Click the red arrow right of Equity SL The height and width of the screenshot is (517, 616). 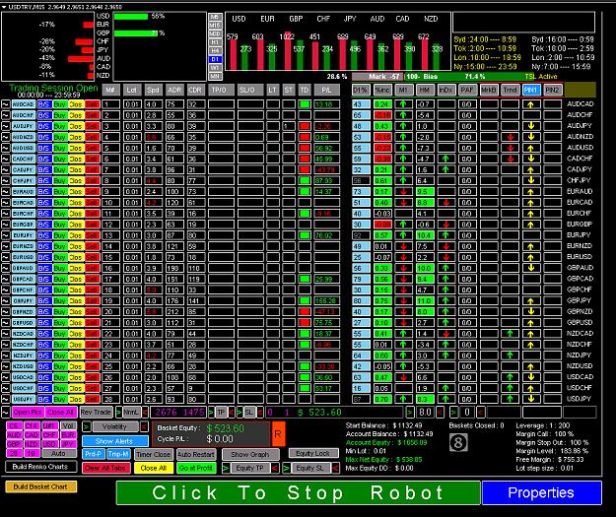335,469
